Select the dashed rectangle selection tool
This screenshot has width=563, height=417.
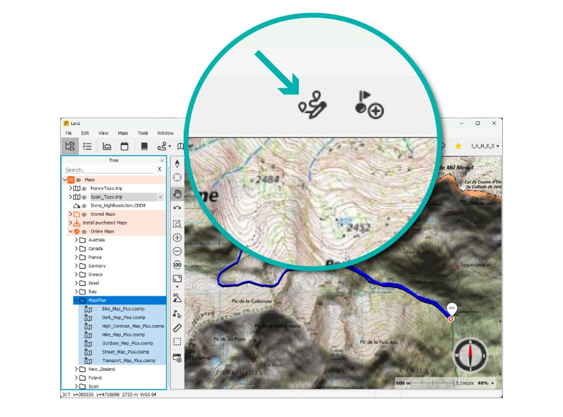click(x=177, y=341)
